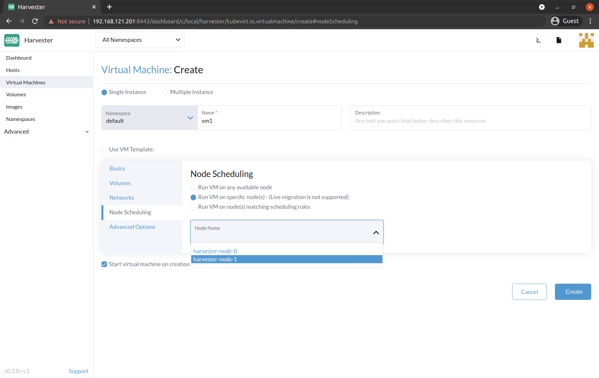Click the Not secure warning icon
This screenshot has height=378, width=599.
coord(51,21)
